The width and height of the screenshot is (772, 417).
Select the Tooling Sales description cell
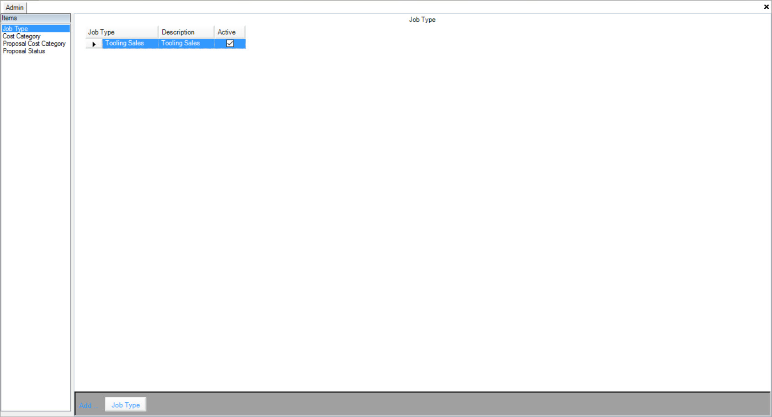pyautogui.click(x=186, y=43)
